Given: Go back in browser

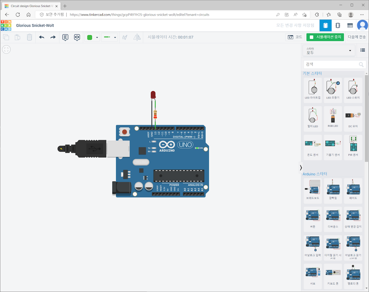Looking at the screenshot, I should tap(7, 14).
